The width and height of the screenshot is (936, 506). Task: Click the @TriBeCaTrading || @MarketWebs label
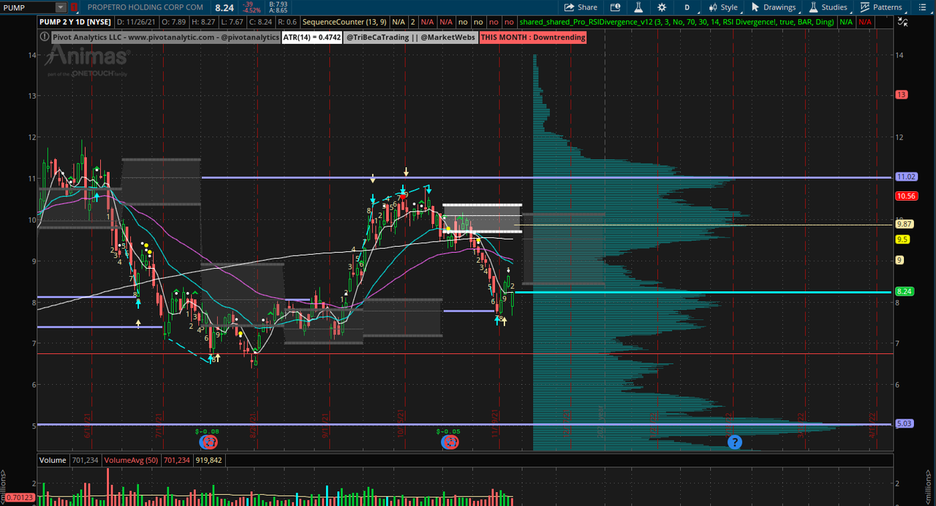coord(411,37)
